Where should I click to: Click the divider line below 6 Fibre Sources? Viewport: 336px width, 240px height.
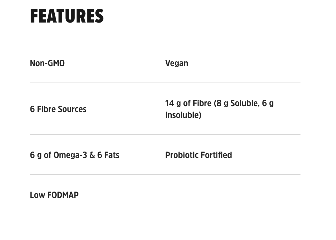click(96, 135)
